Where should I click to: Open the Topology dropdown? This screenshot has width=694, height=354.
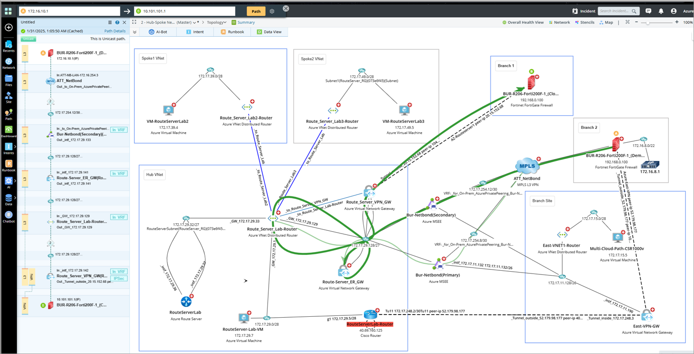click(217, 22)
